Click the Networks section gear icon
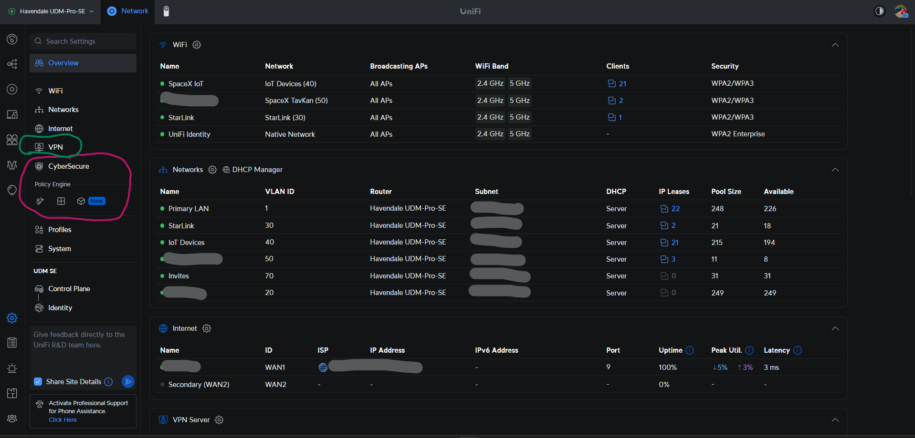Screen dimensions: 915x438 point(212,170)
